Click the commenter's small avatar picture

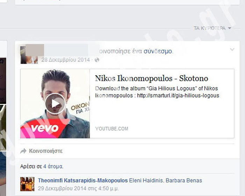pos(27,184)
